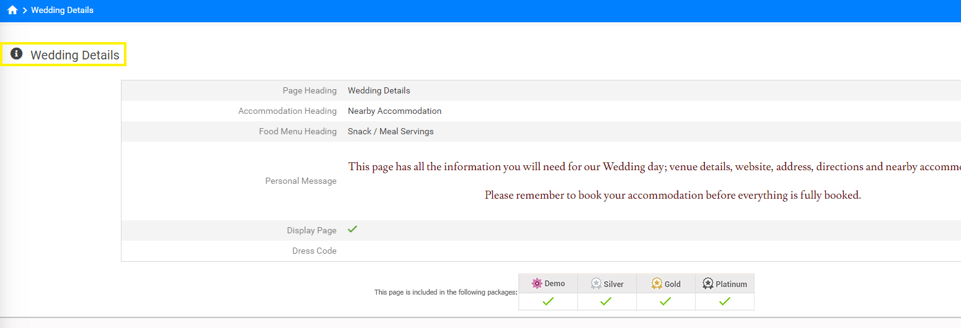Screen dimensions: 961x328
Task: Click the green checkmark for Display Page
Action: pyautogui.click(x=353, y=229)
